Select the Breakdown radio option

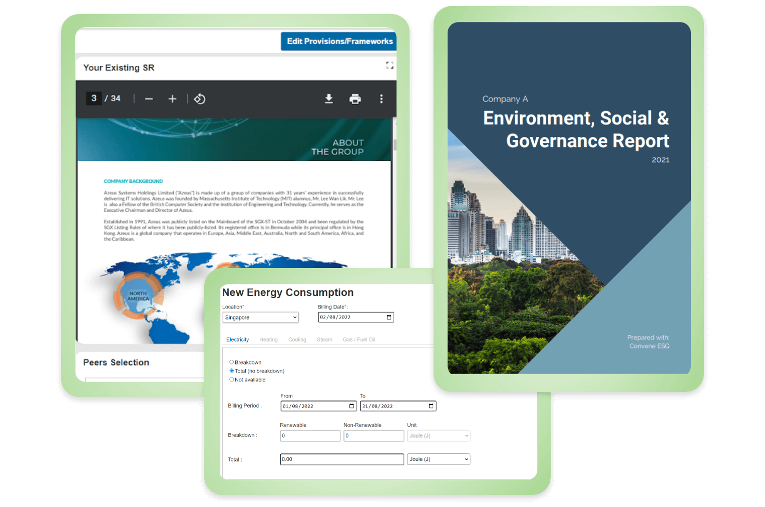tap(231, 362)
